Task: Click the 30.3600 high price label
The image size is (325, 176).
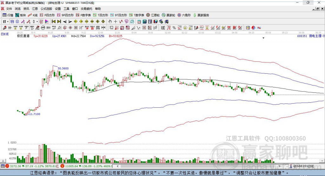Action: tap(63, 68)
